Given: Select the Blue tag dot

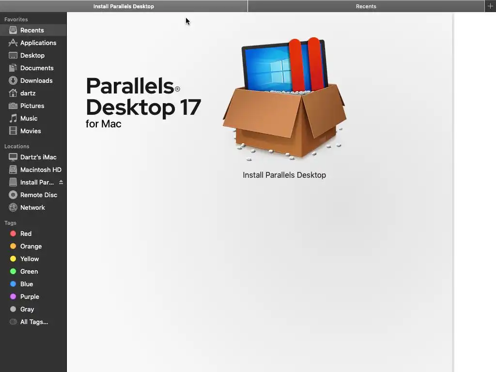Looking at the screenshot, I should [13, 284].
